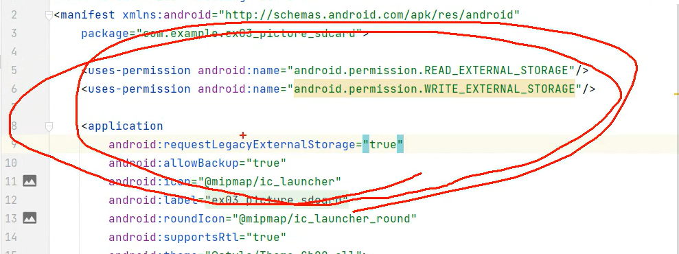
Task: Place cursor on requestLegacyExternalStorage attribute
Action: pyautogui.click(x=231, y=145)
